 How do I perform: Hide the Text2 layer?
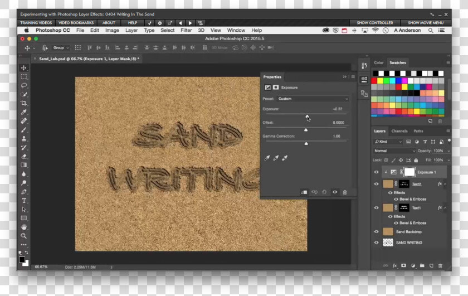377,184
